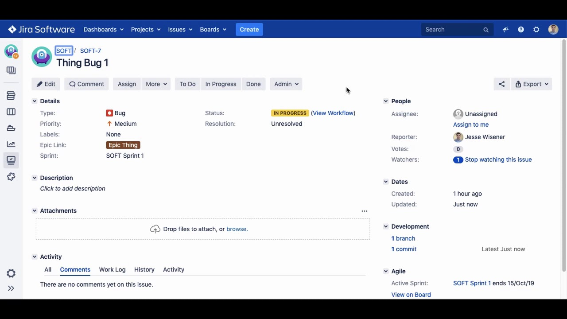Open the backlog icon in sidebar
Image resolution: width=567 pixels, height=319 pixels.
(11, 96)
